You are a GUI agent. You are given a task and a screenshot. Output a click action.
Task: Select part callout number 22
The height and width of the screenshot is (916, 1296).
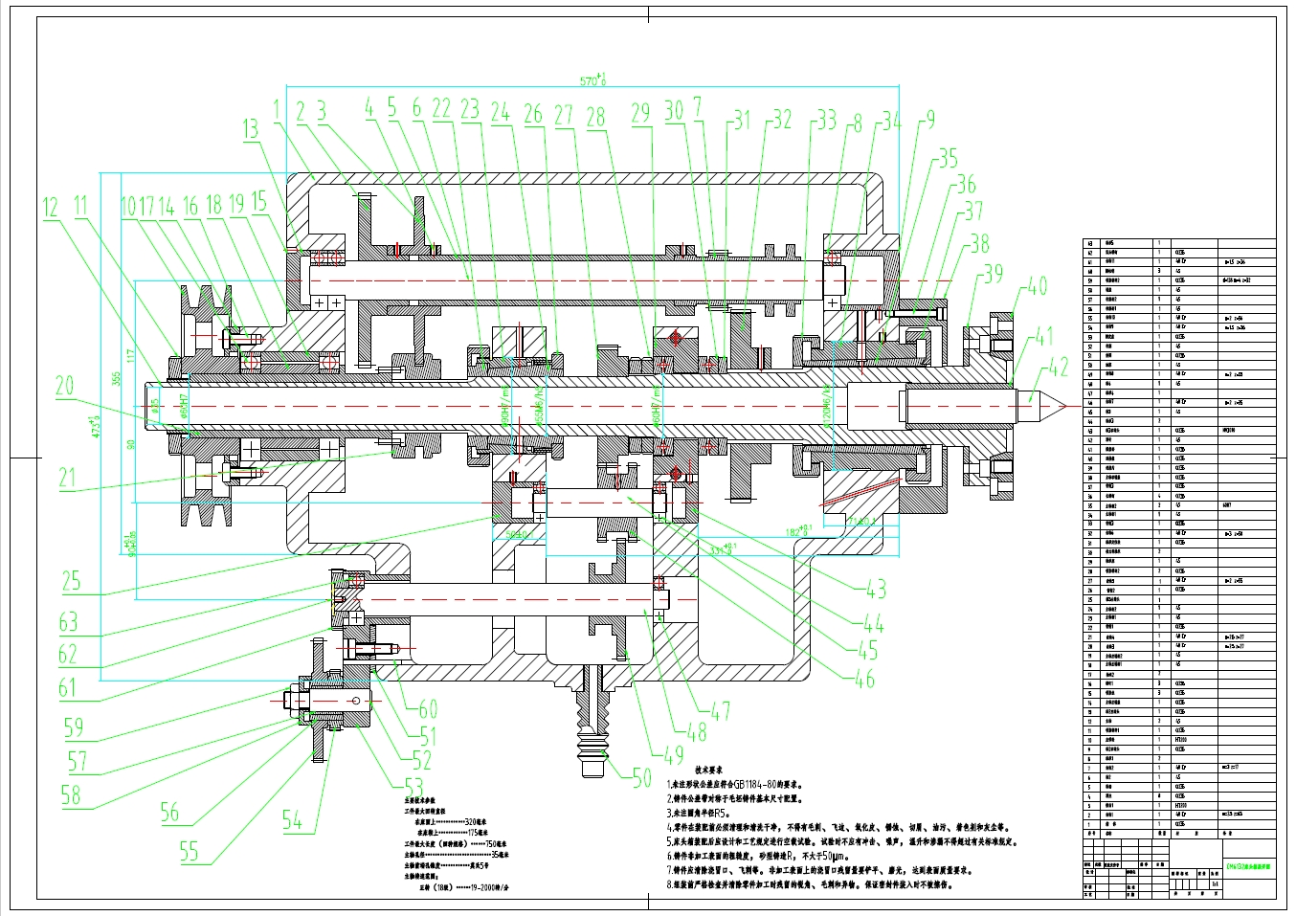(441, 108)
